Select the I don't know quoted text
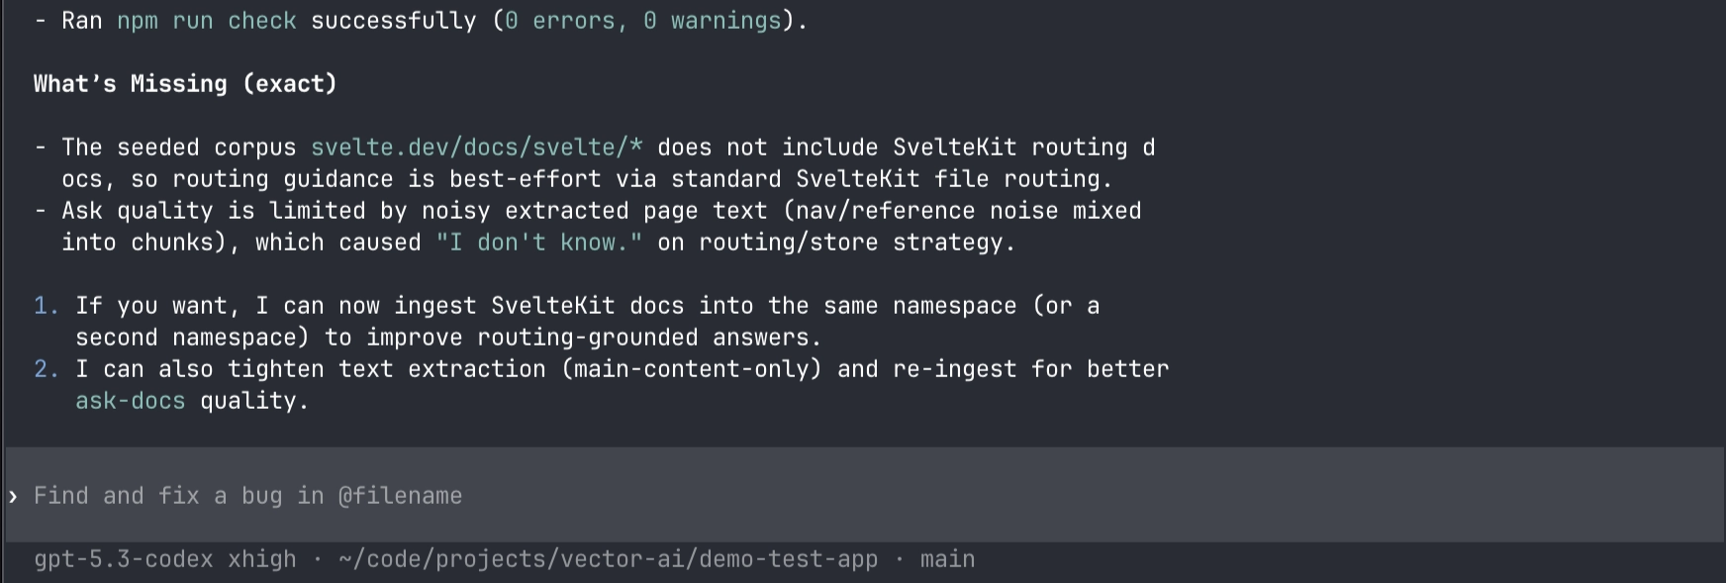Screen dimensions: 1726x583 pyautogui.click(x=537, y=242)
